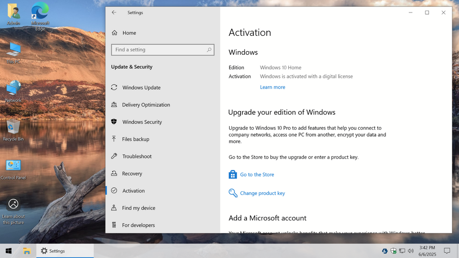459x258 pixels.
Task: Open the Windows Start menu
Action: (9, 251)
